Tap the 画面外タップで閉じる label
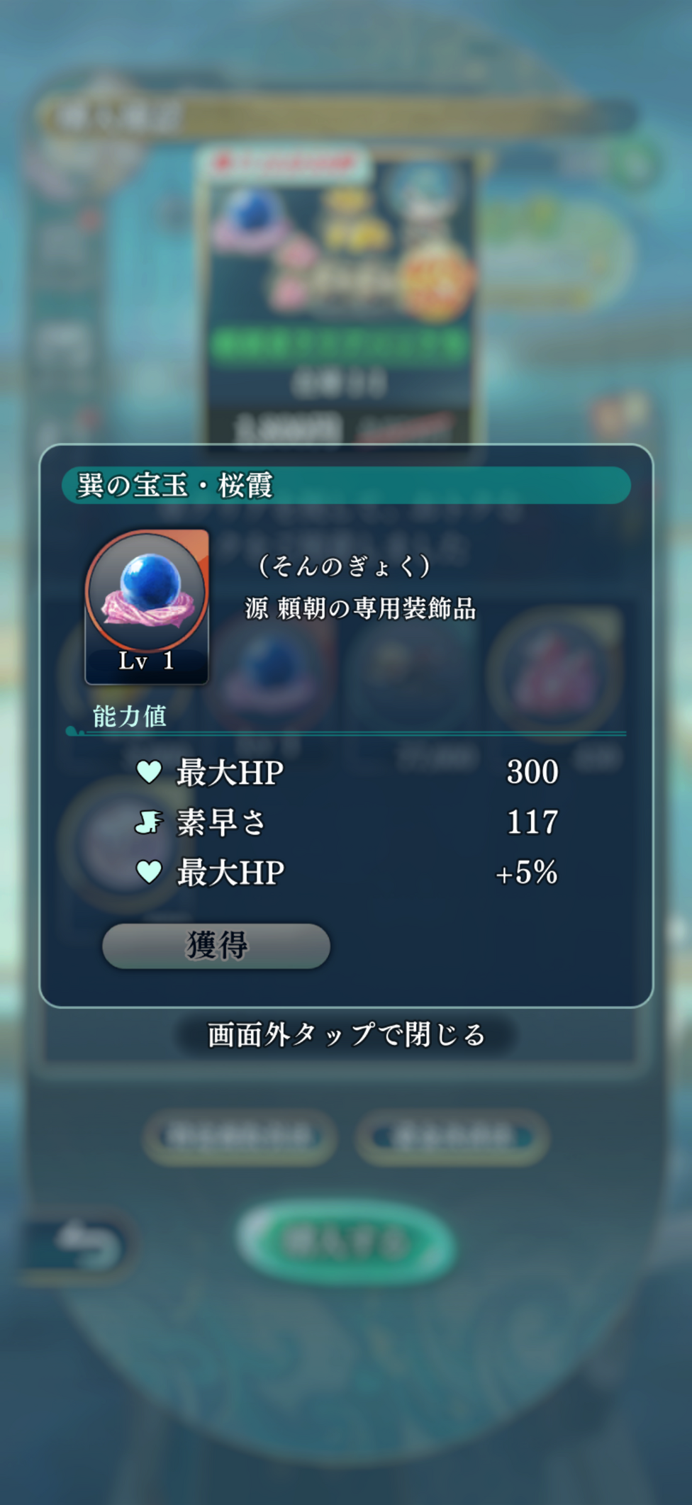692x1505 pixels. tap(346, 1035)
